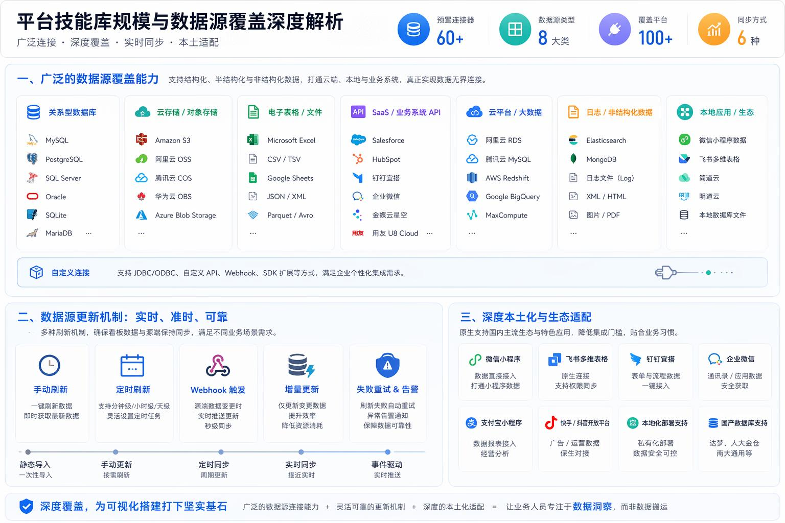Click the Azure Blob Storage icon

(x=142, y=215)
